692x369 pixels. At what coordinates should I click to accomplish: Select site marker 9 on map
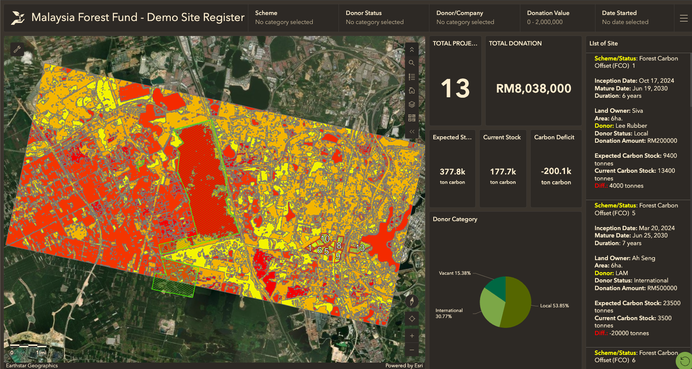(x=338, y=256)
